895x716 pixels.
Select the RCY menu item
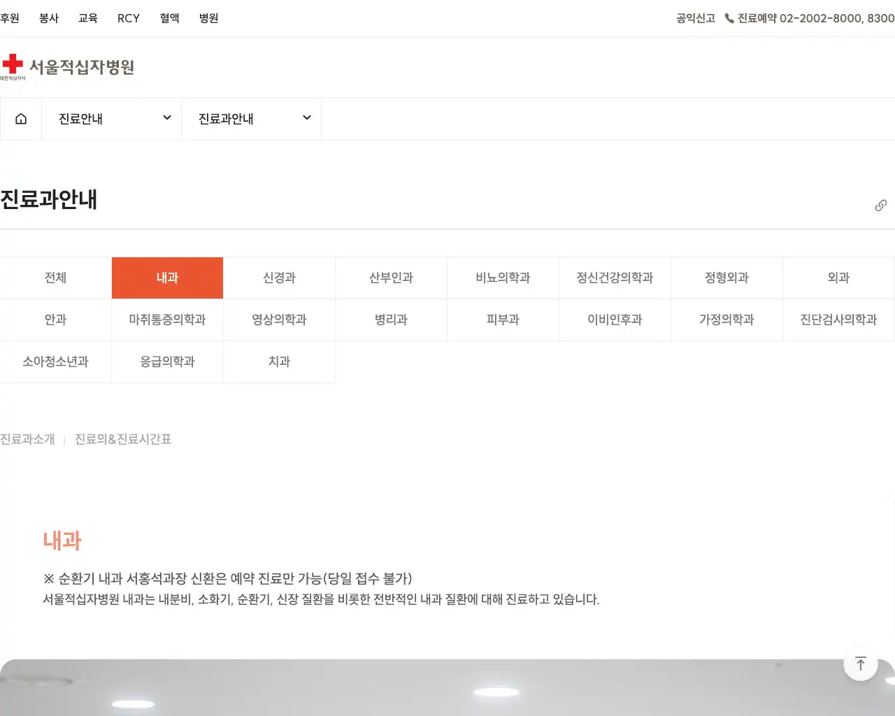(129, 19)
